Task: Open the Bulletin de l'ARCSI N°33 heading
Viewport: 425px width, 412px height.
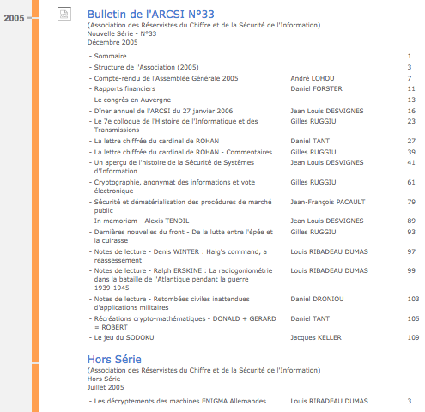Action: pos(151,15)
